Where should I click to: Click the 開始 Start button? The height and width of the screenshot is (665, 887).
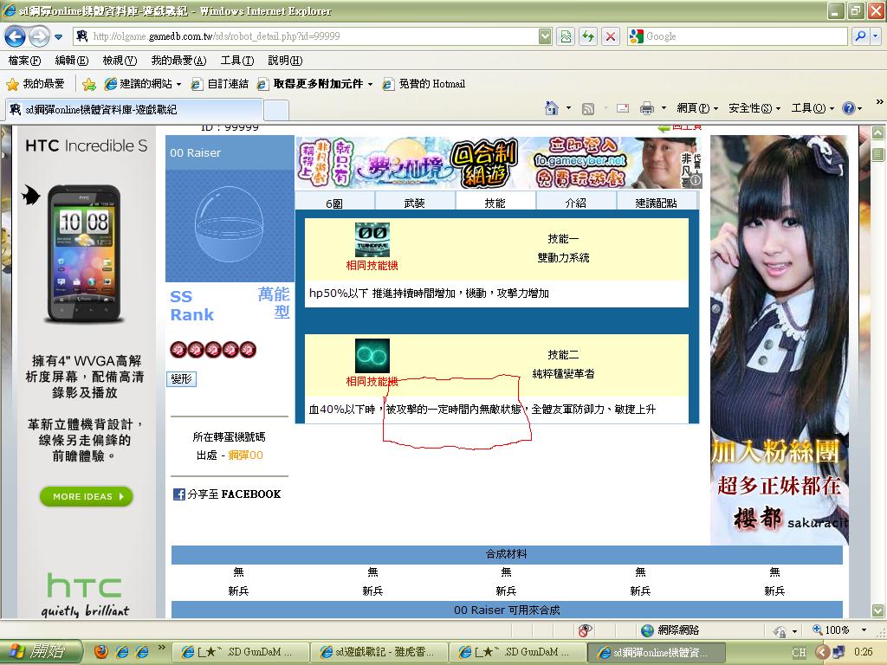click(x=41, y=652)
